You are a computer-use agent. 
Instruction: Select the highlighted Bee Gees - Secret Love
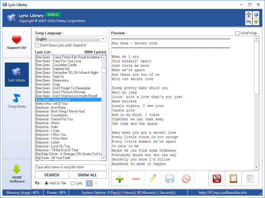tap(68, 100)
